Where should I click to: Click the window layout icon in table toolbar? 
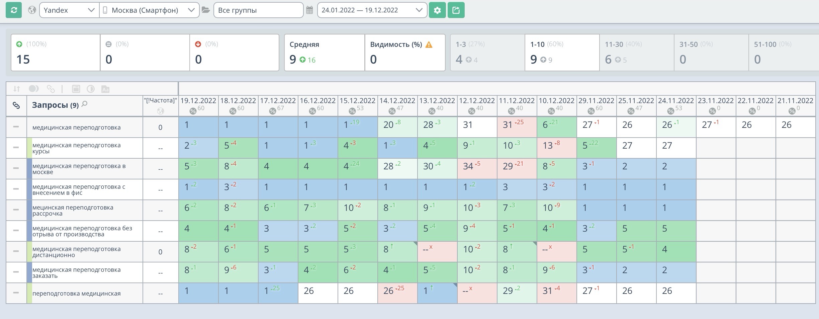[x=76, y=89]
